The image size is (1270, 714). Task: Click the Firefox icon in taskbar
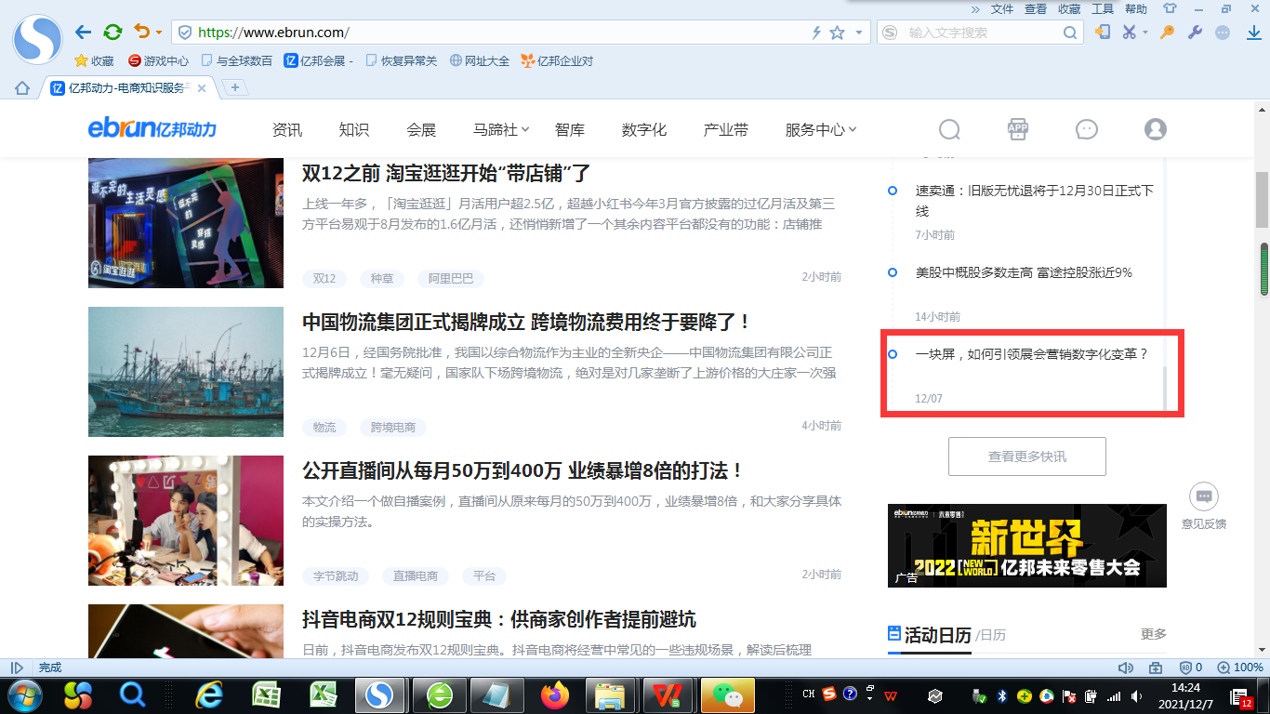[555, 694]
